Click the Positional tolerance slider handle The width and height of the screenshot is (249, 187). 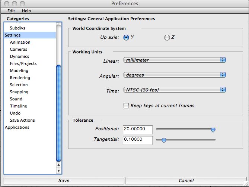(213, 130)
